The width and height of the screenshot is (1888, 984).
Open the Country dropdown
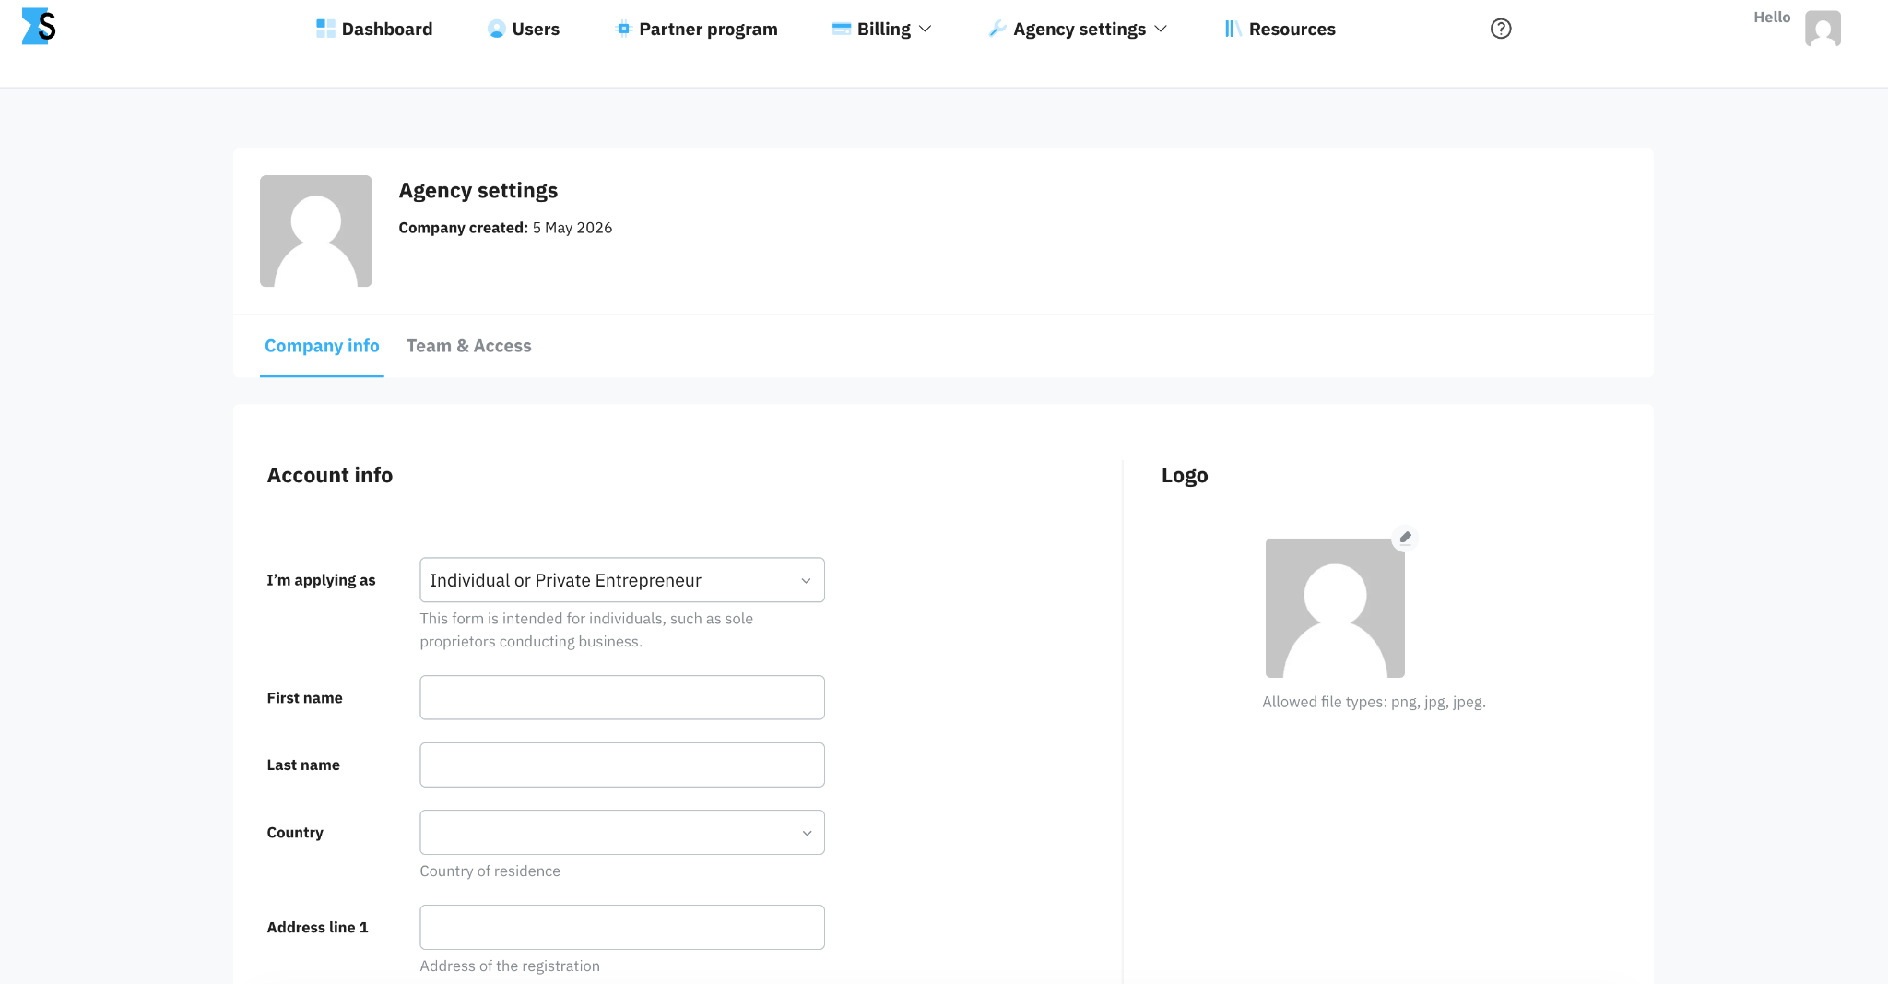tap(622, 832)
